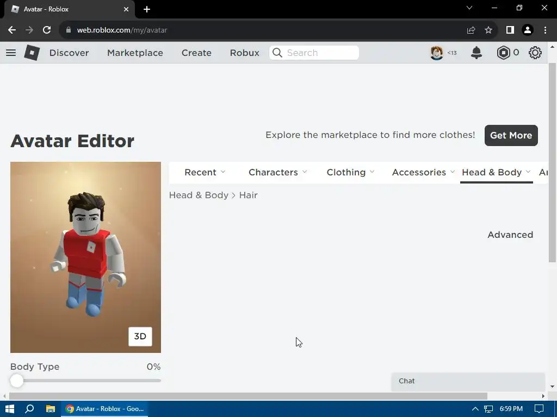The image size is (557, 417).
Task: Click the Get More button
Action: [511, 135]
